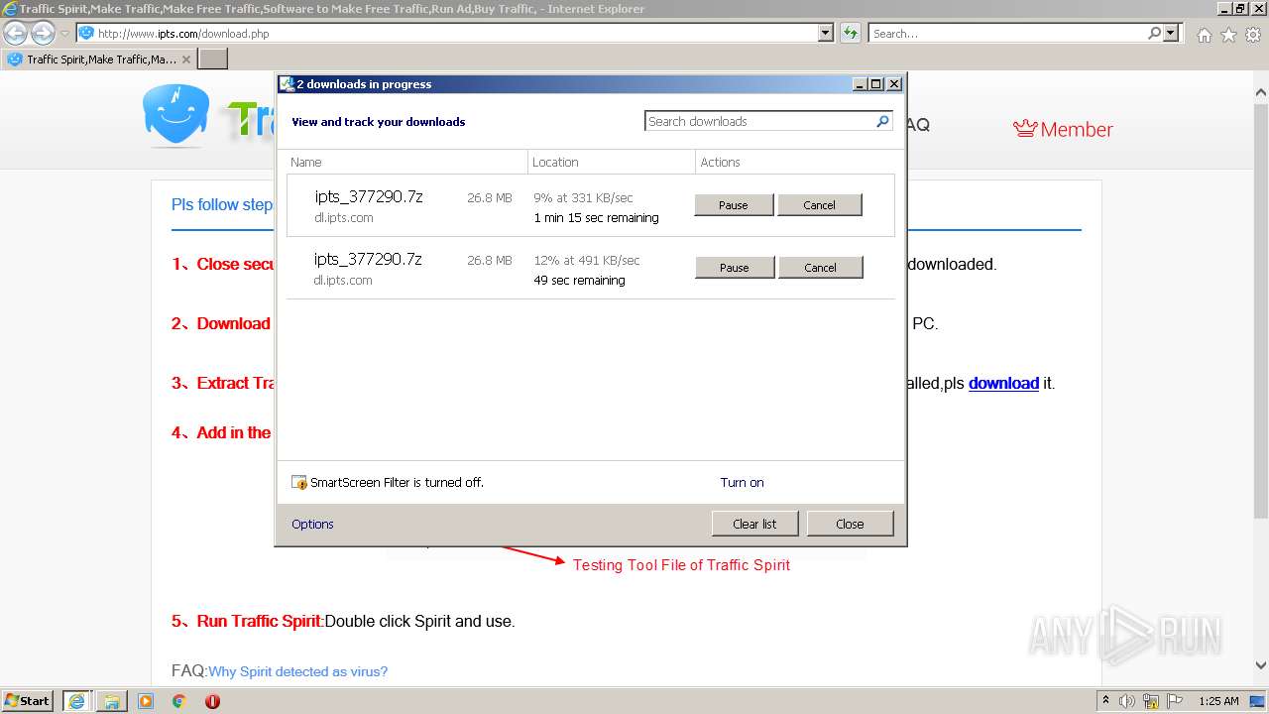Viewport: 1269px width, 714px height.
Task: Pause the download at 12% progress
Action: point(735,268)
